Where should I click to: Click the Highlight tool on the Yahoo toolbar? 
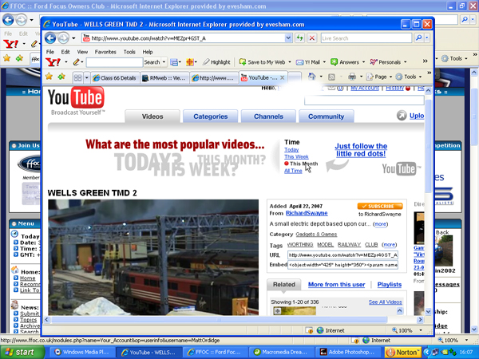point(216,62)
